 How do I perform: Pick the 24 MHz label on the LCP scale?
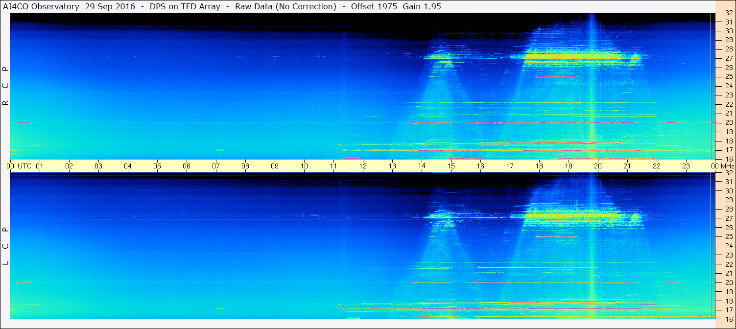(729, 246)
